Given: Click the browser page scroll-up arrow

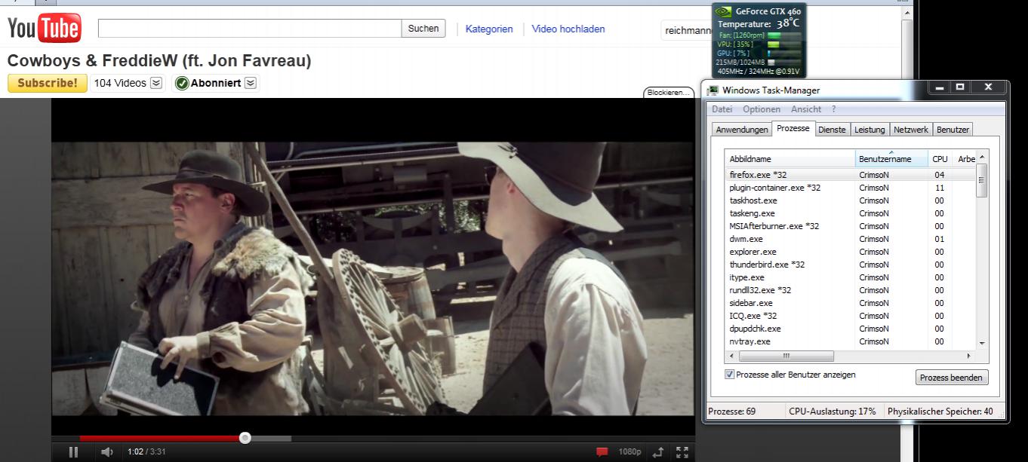Looking at the screenshot, I should (906, 12).
